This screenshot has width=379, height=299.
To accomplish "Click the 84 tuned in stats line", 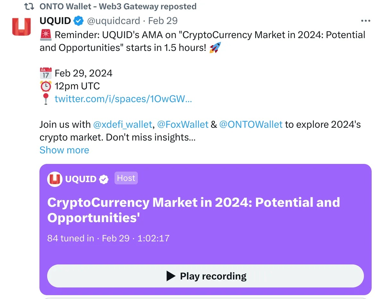I will (108, 238).
